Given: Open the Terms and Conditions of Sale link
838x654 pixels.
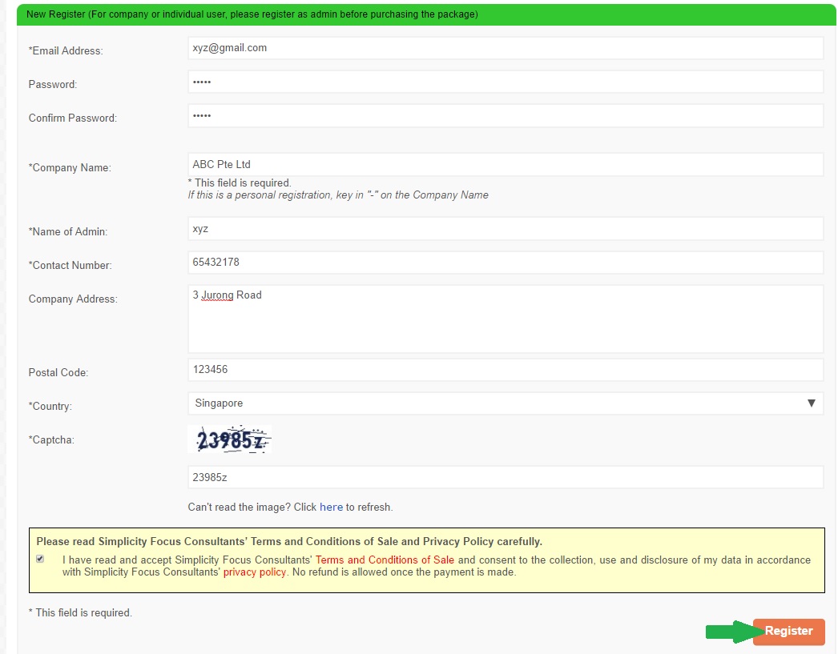Looking at the screenshot, I should point(385,560).
